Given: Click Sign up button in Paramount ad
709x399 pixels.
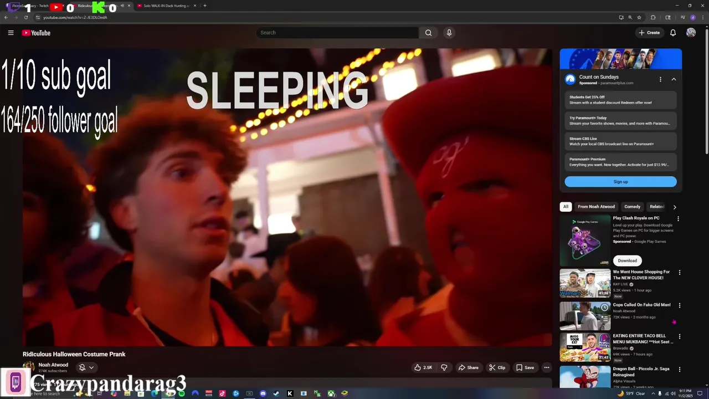Looking at the screenshot, I should (620, 182).
